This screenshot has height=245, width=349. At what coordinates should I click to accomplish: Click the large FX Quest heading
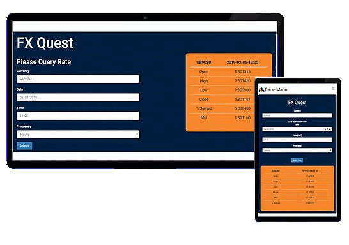pos(45,43)
